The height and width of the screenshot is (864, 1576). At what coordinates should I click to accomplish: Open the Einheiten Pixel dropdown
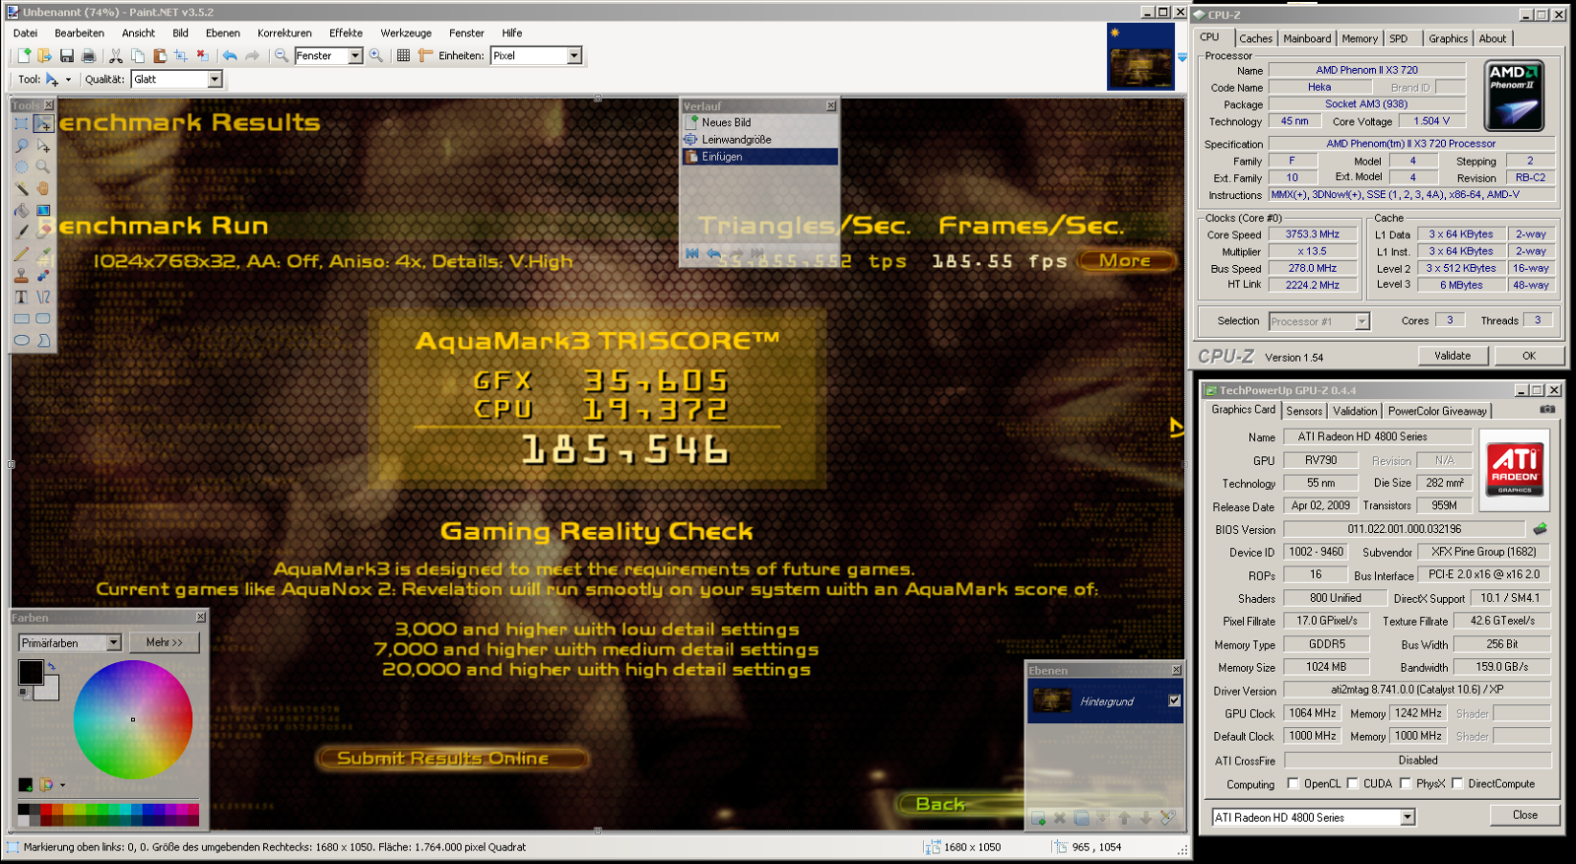pos(574,56)
